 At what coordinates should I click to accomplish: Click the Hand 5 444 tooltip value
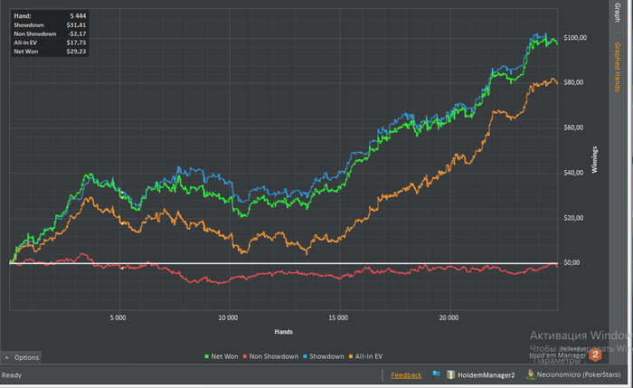coord(78,15)
